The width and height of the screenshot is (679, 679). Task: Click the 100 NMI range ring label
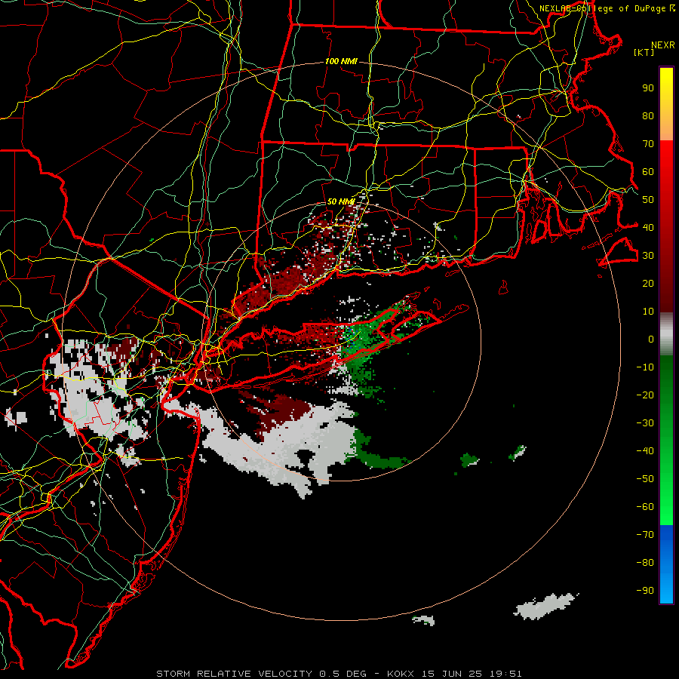(341, 62)
